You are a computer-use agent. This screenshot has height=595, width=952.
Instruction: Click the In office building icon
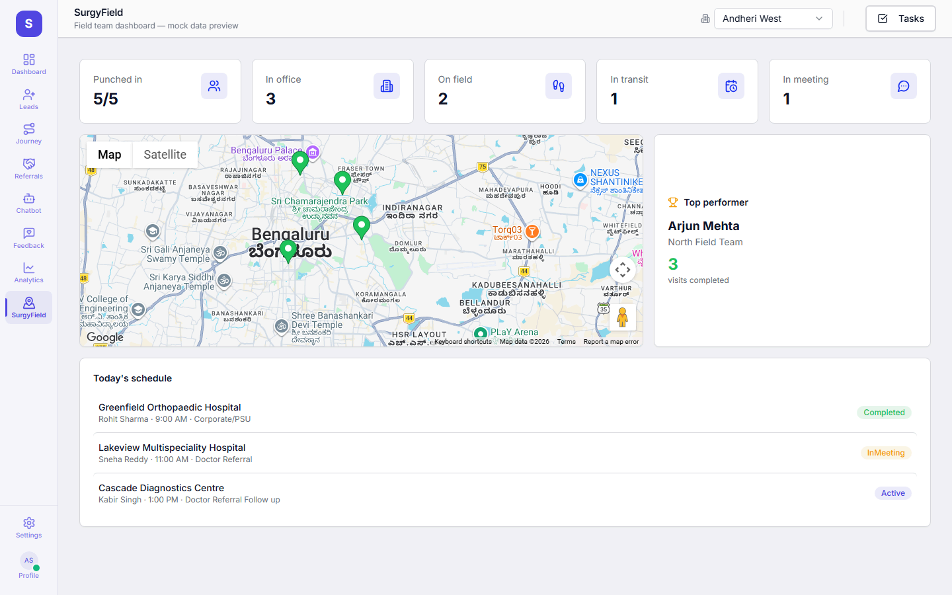387,86
